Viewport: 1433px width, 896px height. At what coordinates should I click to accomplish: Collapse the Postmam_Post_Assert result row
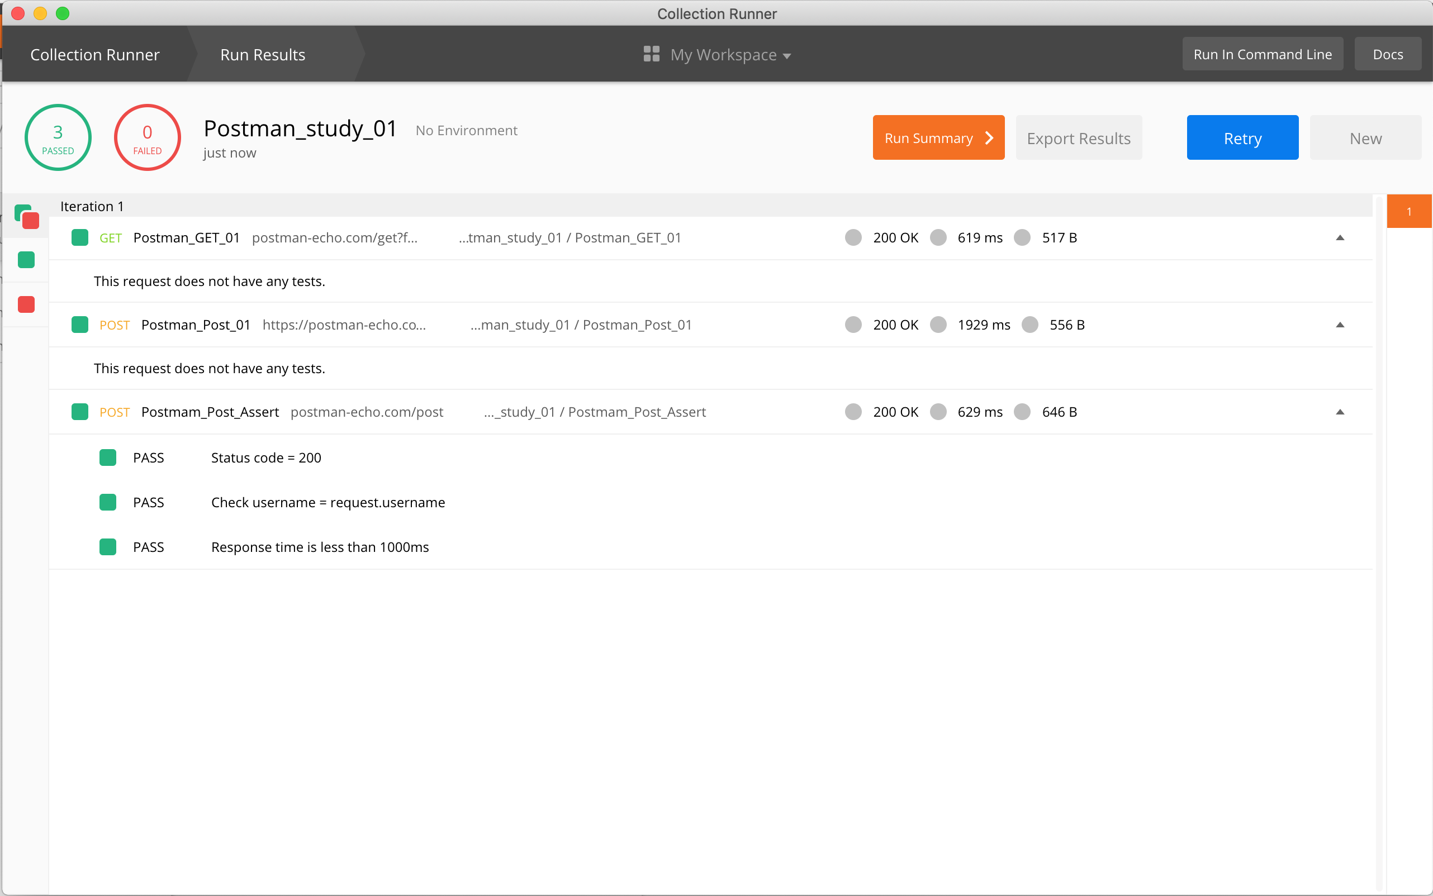(1339, 412)
